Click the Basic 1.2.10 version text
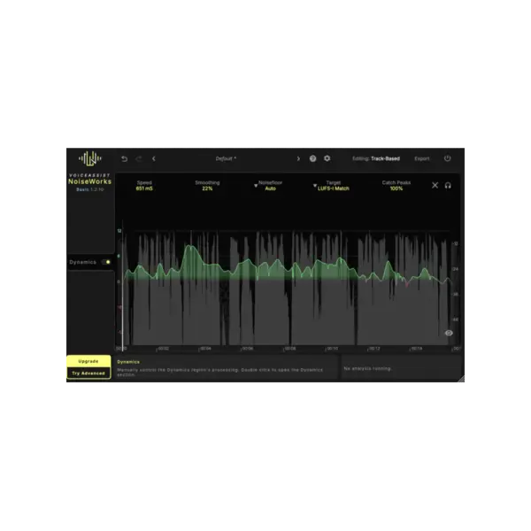 click(x=89, y=189)
